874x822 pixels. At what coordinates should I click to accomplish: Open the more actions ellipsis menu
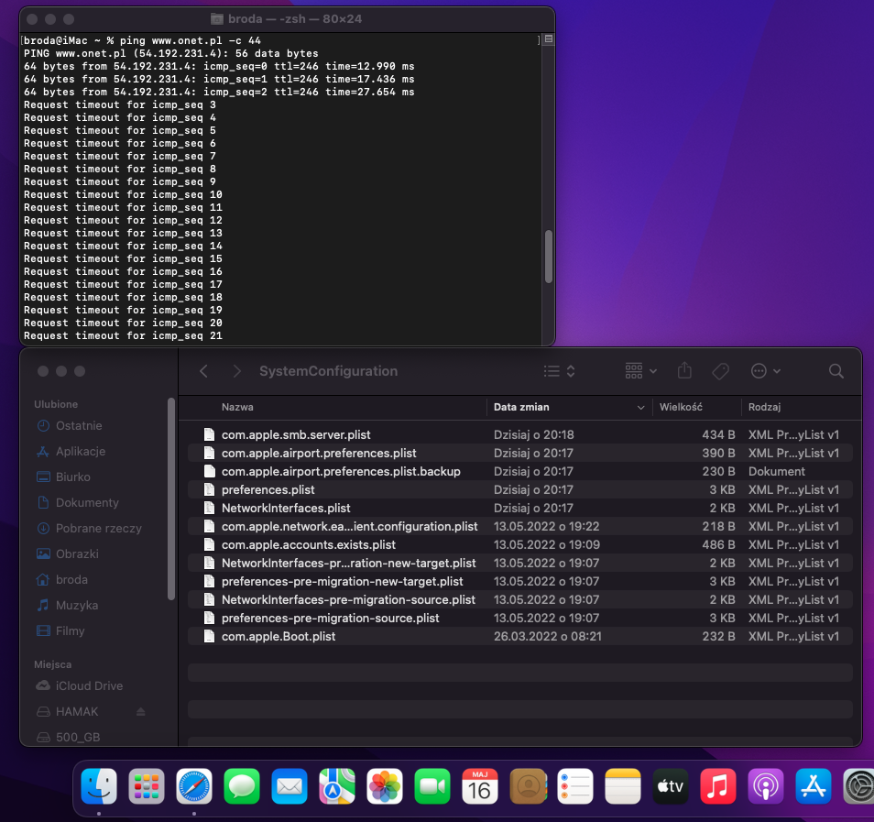coord(765,371)
